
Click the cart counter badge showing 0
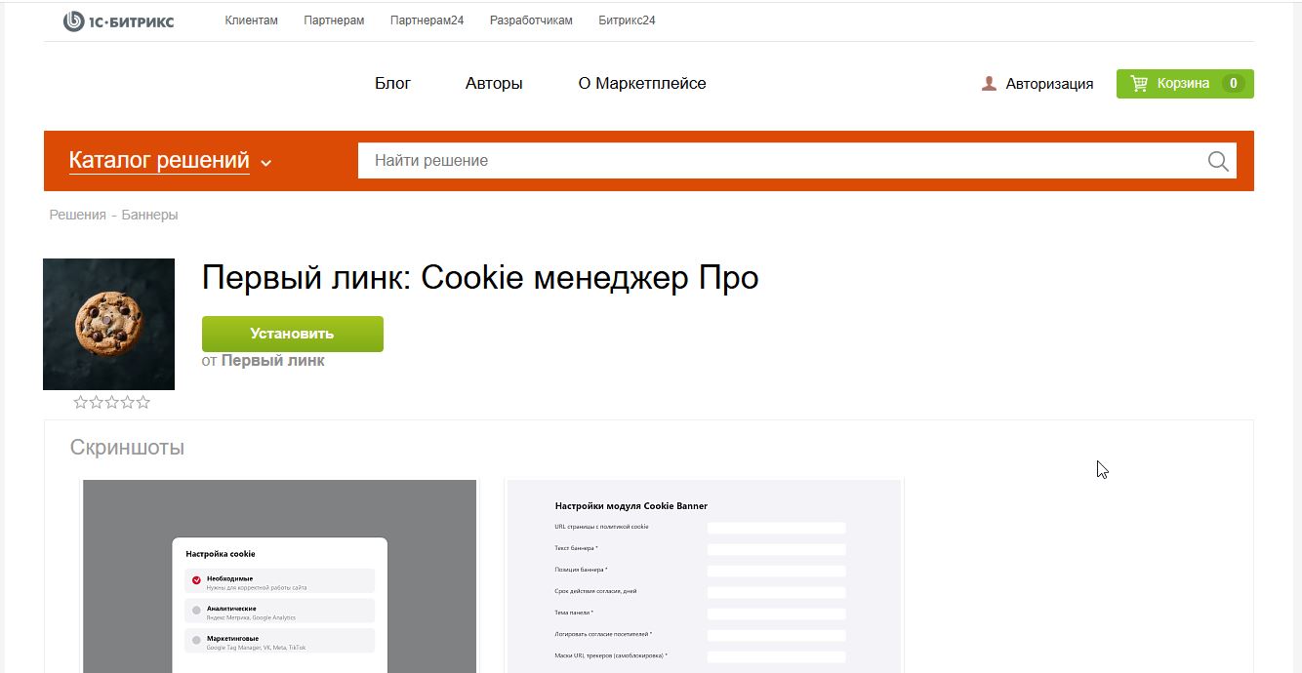(x=1233, y=84)
